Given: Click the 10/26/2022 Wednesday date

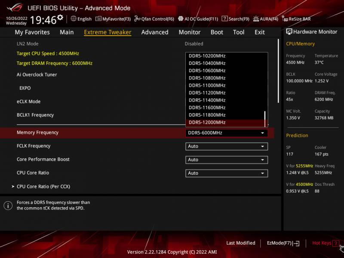Looking at the screenshot, I should click(16, 21).
